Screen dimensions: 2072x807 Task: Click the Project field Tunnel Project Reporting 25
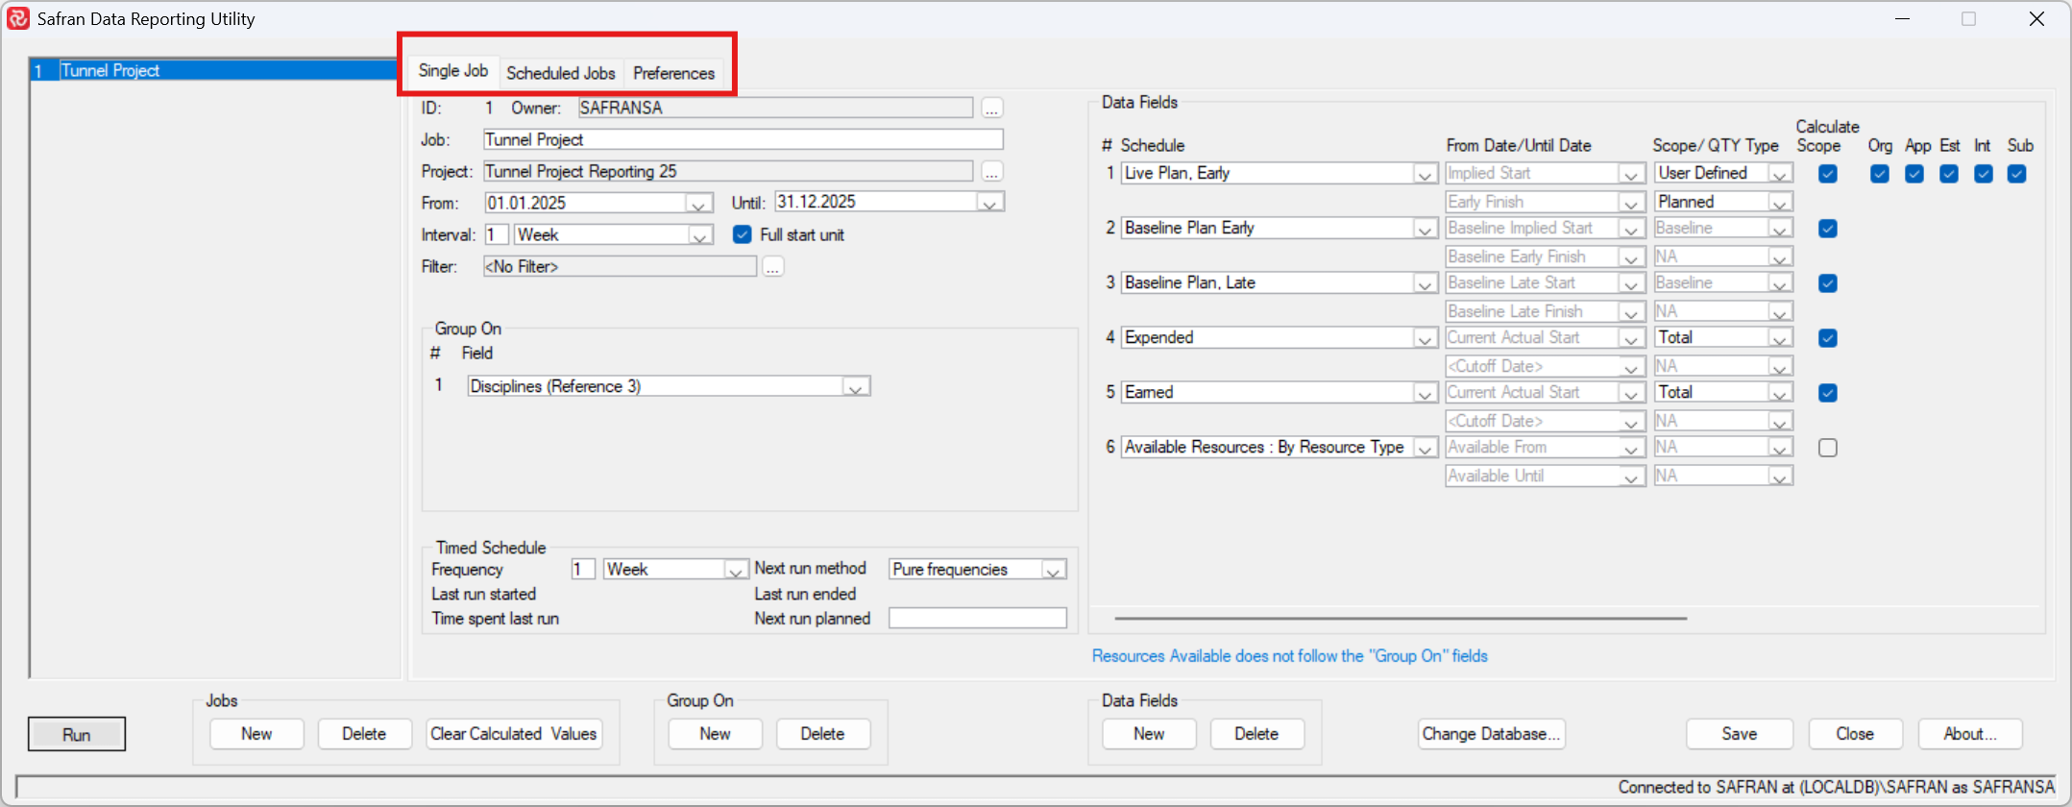728,171
